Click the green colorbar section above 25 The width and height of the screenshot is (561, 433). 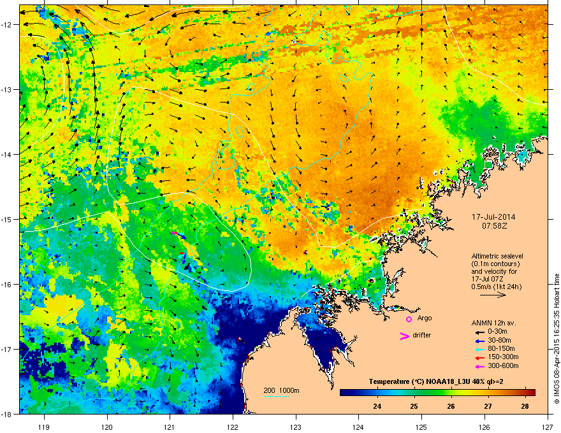(414, 393)
